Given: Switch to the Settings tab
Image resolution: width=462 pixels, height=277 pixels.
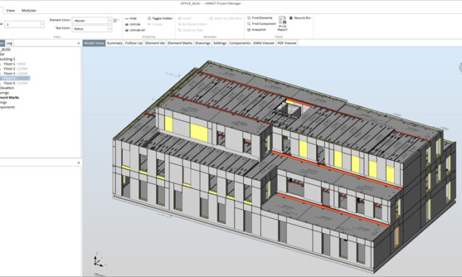Looking at the screenshot, I should (x=220, y=43).
